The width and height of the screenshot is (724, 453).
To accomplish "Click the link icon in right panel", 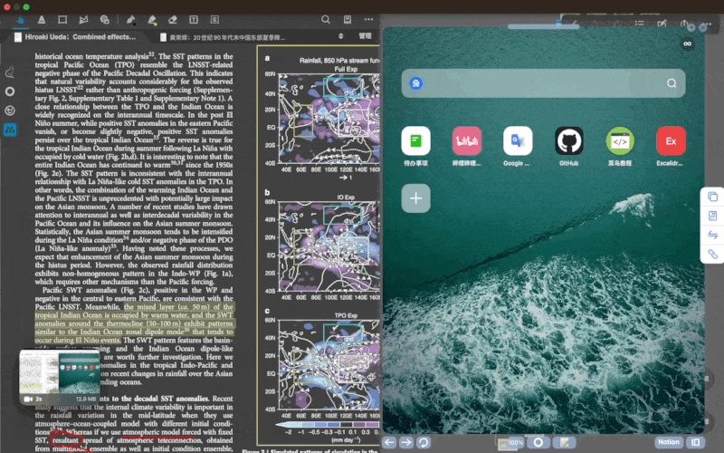I will (712, 254).
